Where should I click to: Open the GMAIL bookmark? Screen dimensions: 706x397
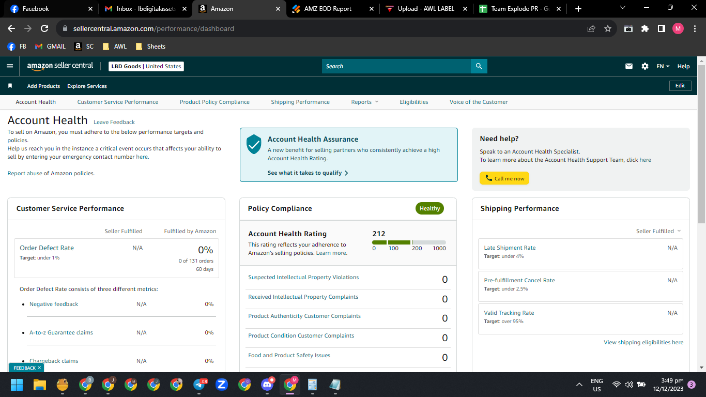[50, 47]
